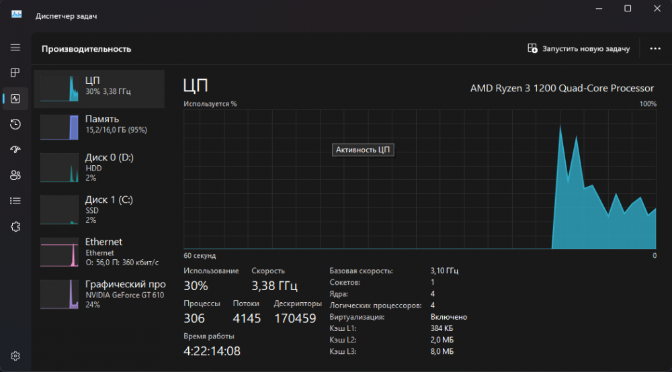
Task: Click Run new task button
Action: 579,48
